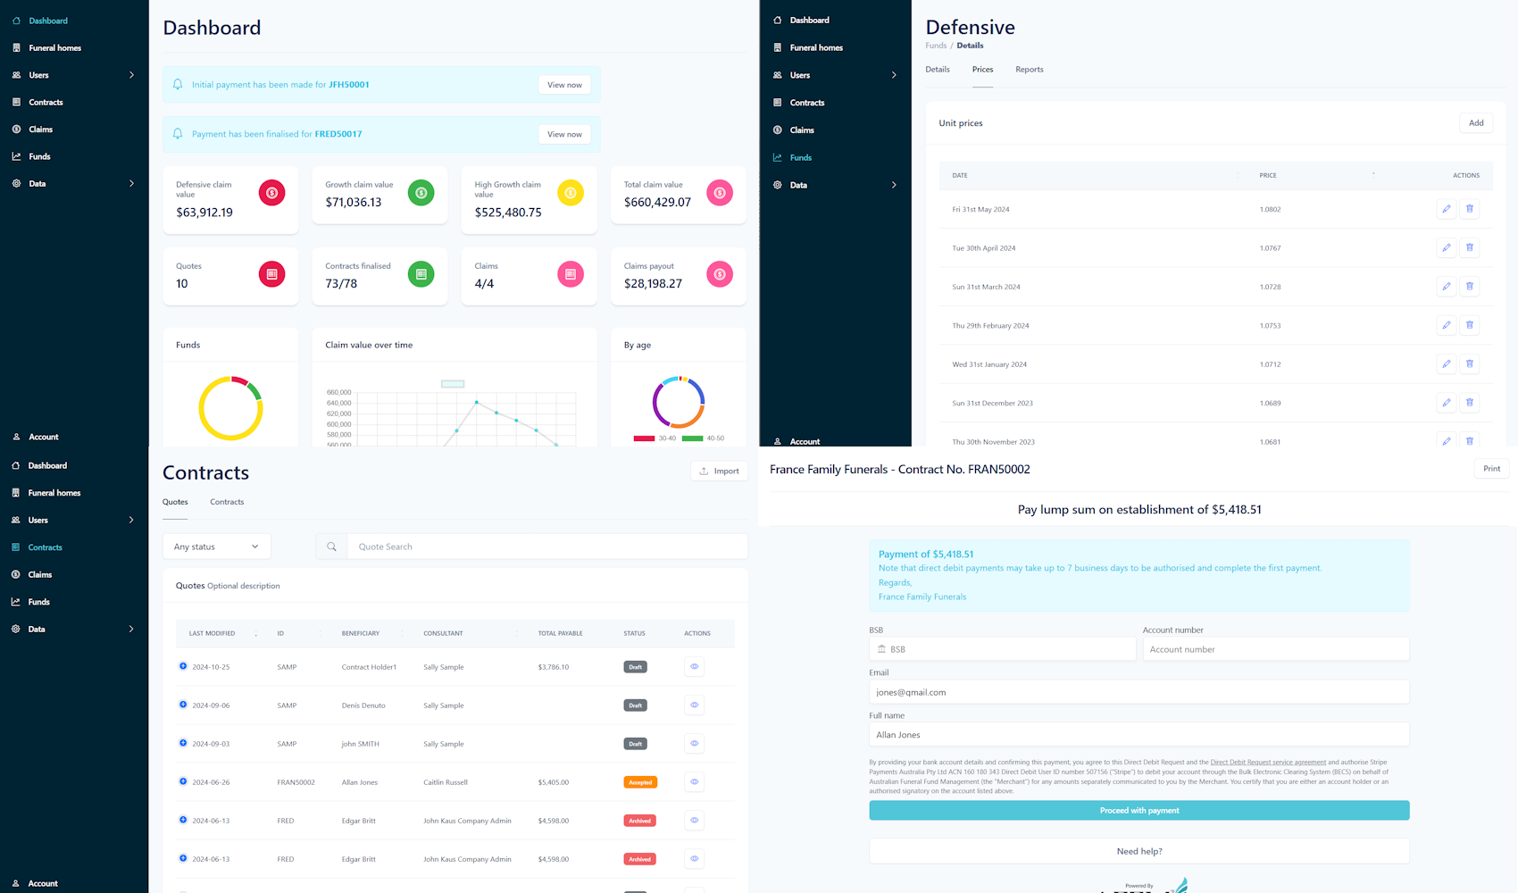Click the pink dollar icon on Claims payout card
The image size is (1518, 893).
point(719,274)
